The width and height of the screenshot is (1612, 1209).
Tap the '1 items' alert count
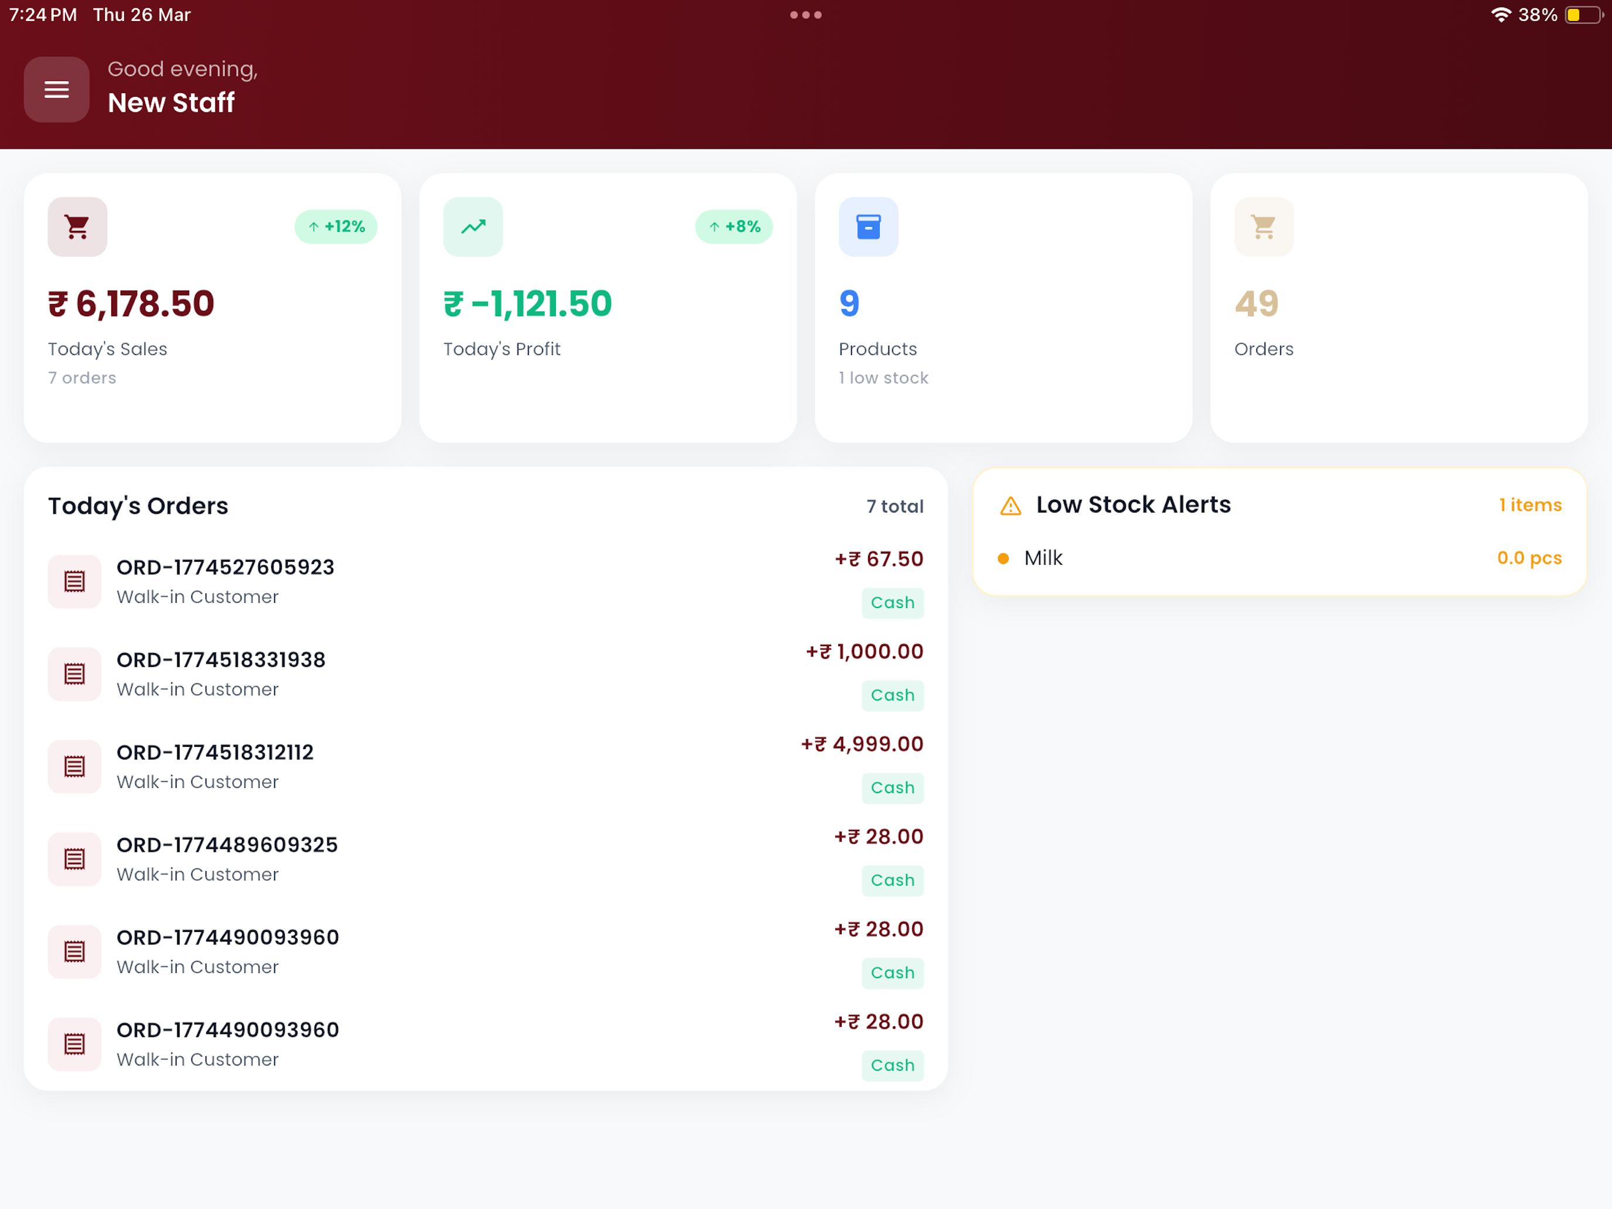coord(1531,505)
